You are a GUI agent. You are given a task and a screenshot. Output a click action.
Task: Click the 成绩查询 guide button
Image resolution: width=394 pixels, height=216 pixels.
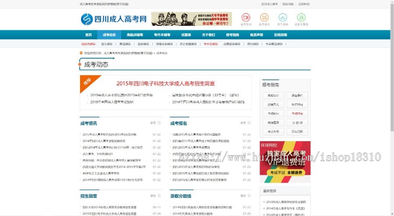273,123
